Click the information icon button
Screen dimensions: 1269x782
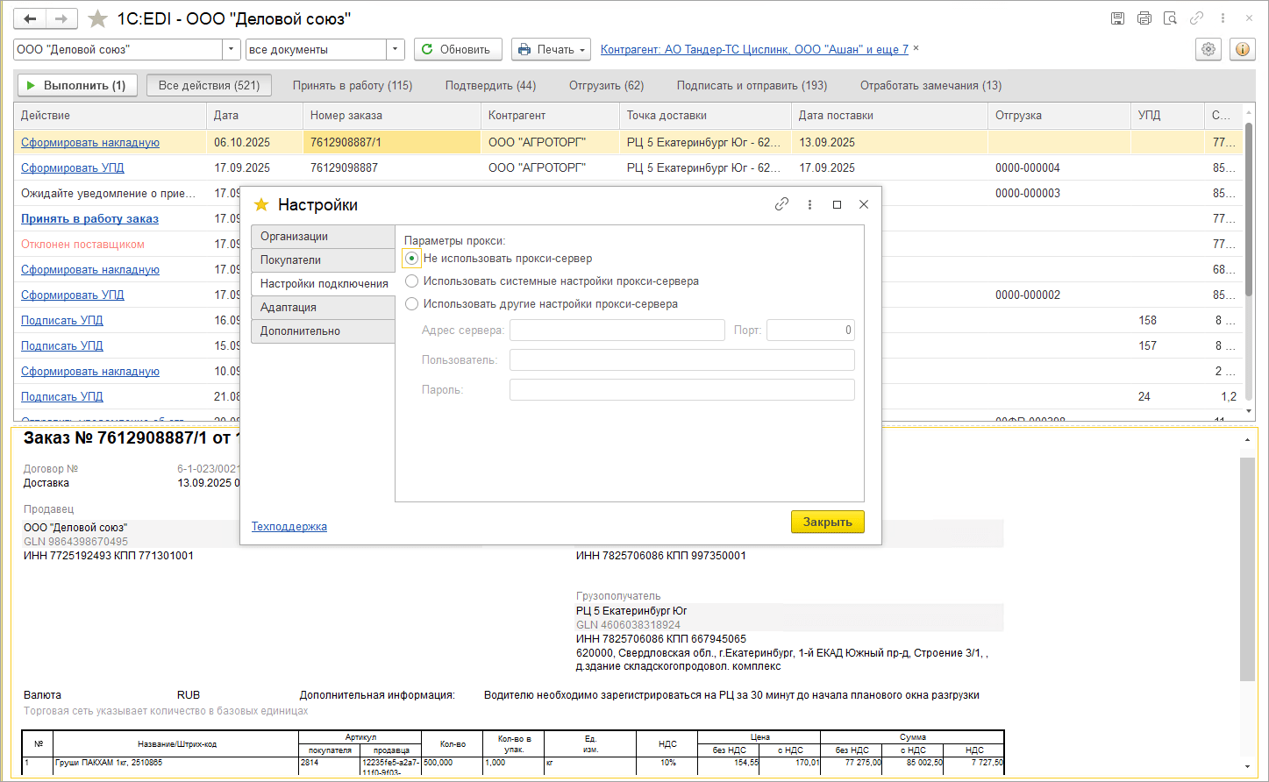pyautogui.click(x=1242, y=49)
